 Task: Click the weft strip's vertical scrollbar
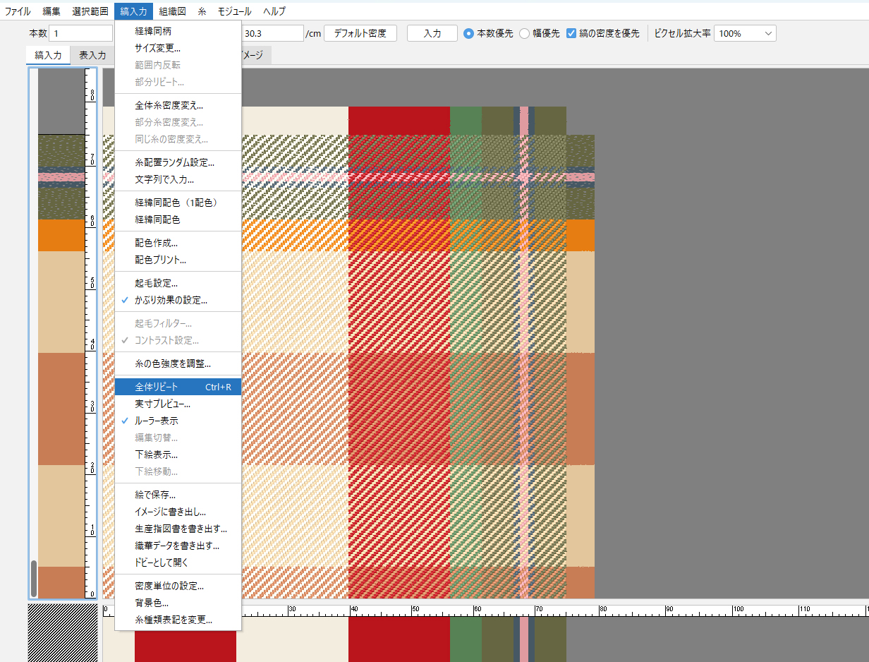pyautogui.click(x=33, y=578)
